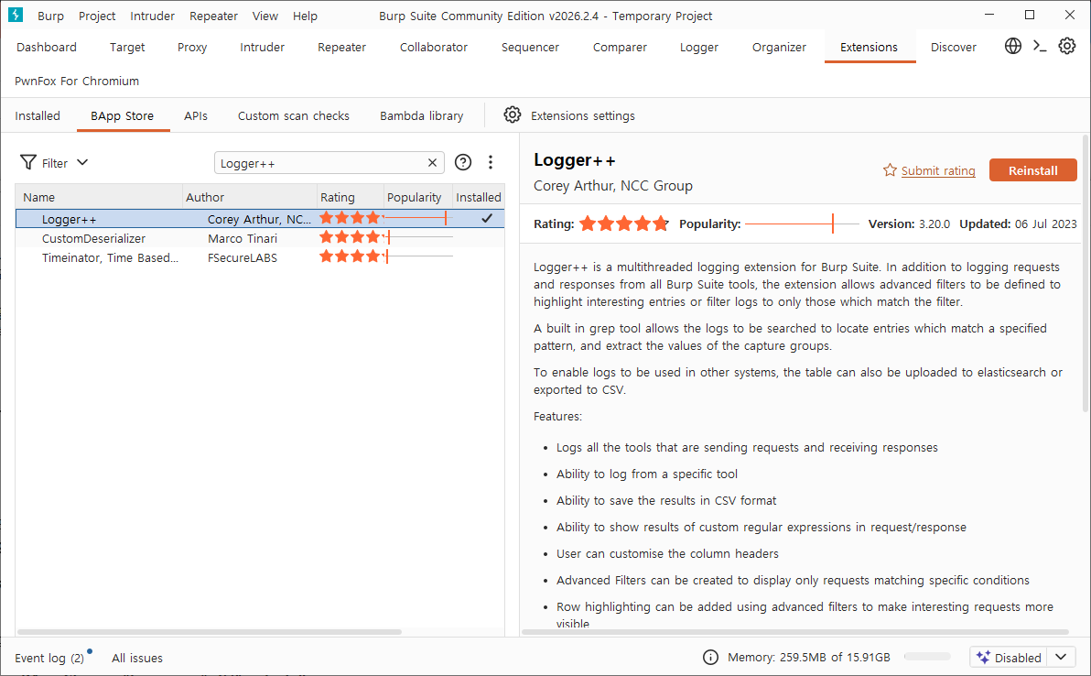This screenshot has height=676, width=1091.
Task: Select the CustomDeserializer row
Action: tap(260, 238)
